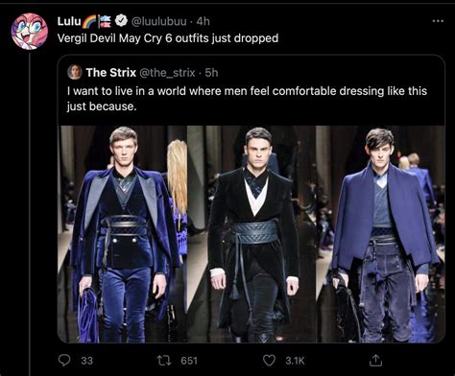This screenshot has width=455, height=376.
Task: Open the Lulu display name link
Action: click(69, 21)
